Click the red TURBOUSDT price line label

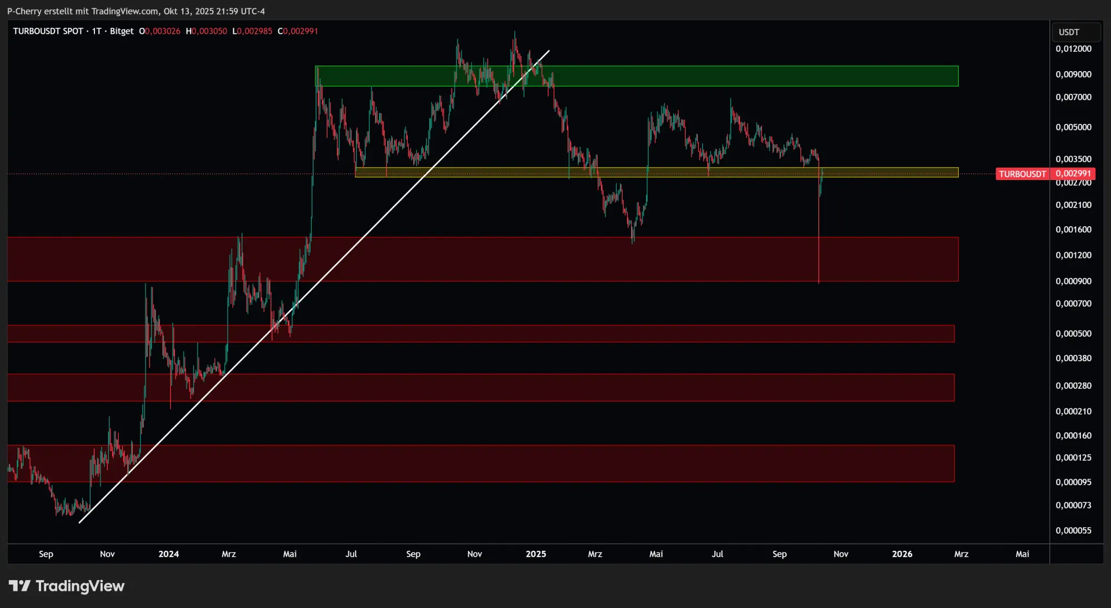pos(1022,174)
